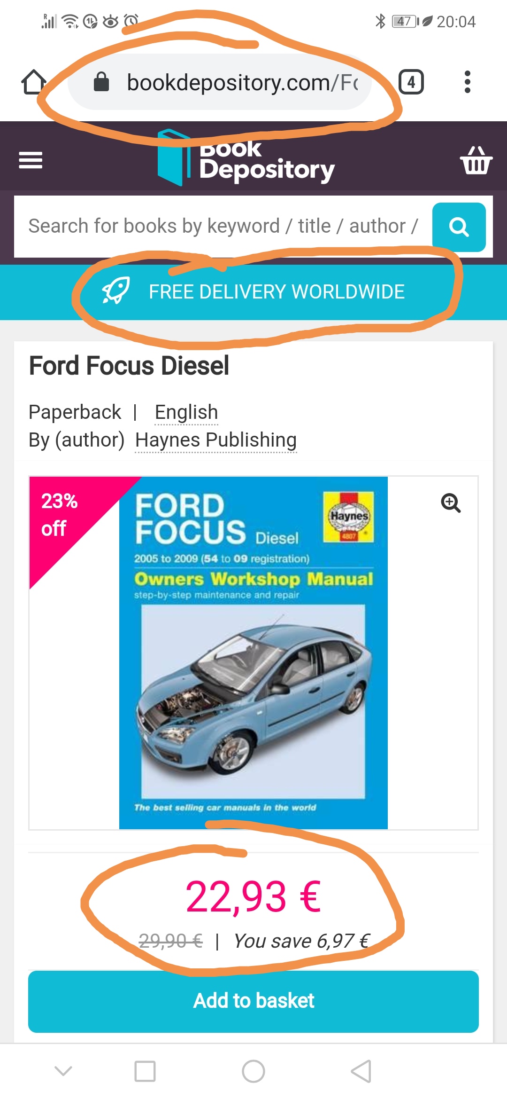Open the Book Depository hamburger menu

click(x=31, y=160)
